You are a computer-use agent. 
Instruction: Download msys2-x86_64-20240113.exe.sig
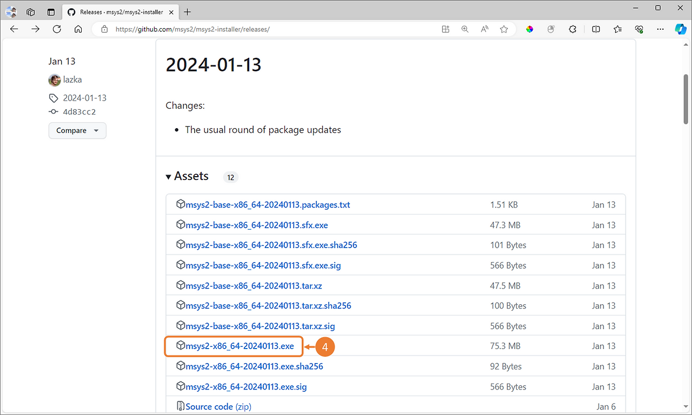coord(246,386)
